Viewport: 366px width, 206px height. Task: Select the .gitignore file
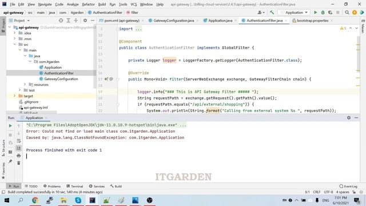point(31,102)
